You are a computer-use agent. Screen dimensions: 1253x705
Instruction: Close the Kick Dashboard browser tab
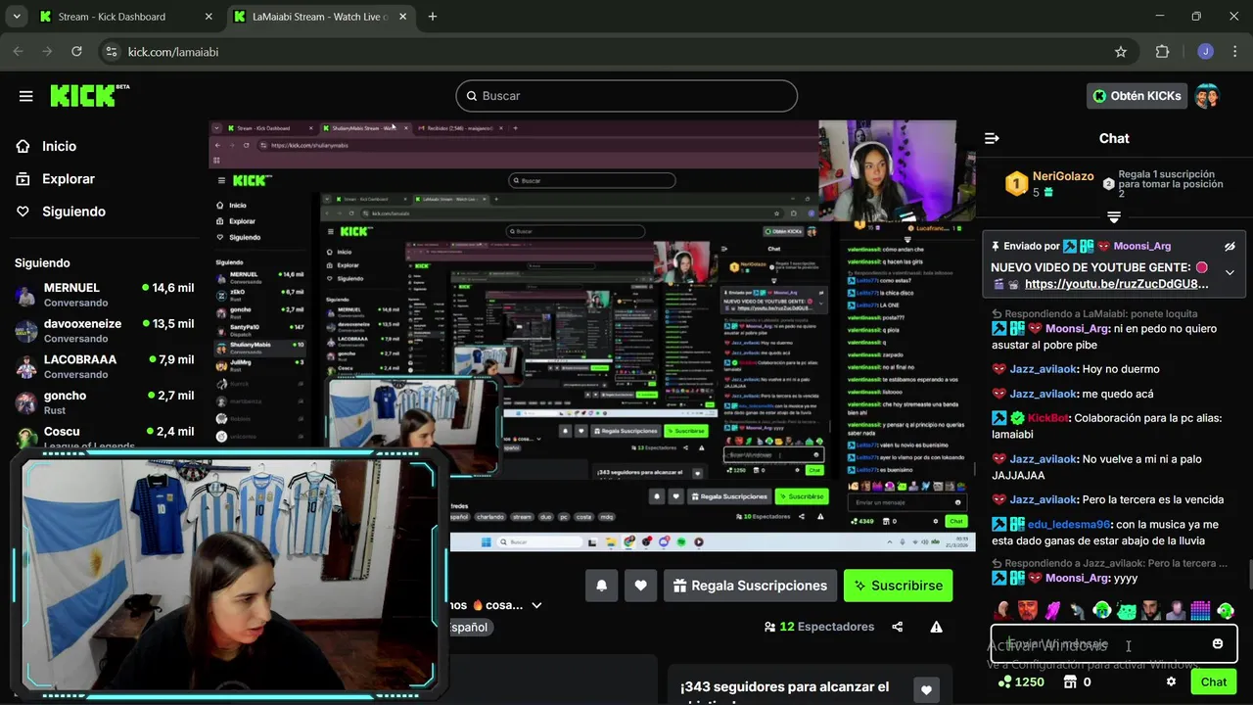209,17
